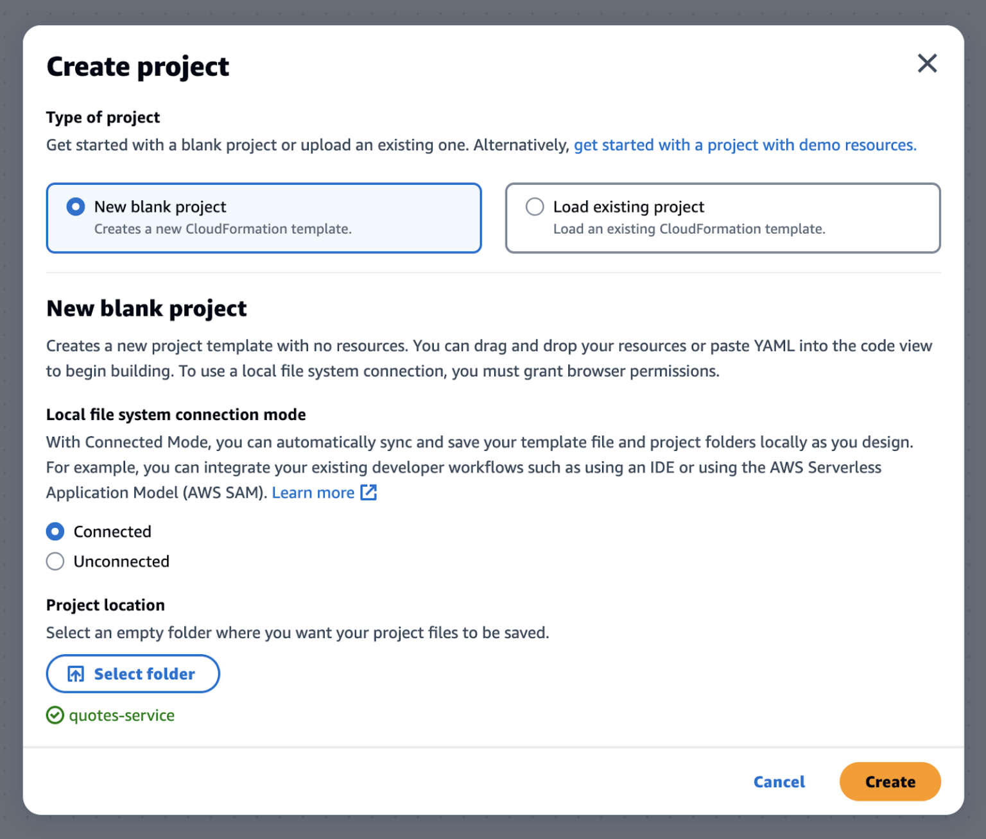Screen dimensions: 986x839
Task: Click "Creates a new CloudFormation template" description
Action: [223, 229]
